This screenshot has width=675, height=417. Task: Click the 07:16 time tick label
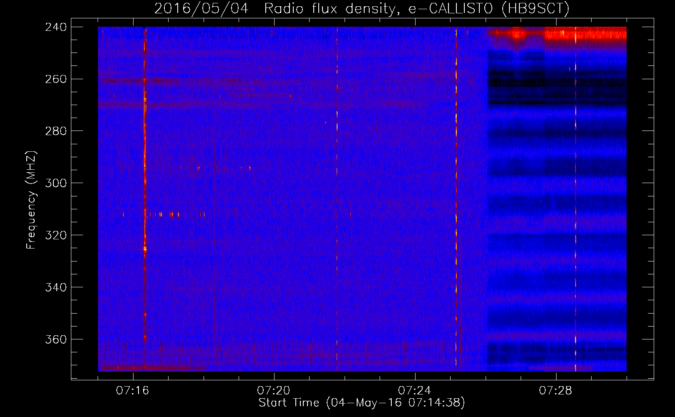(x=133, y=391)
